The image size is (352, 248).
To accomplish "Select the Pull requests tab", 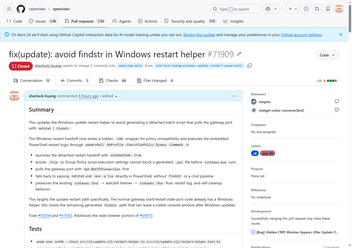I will click(x=85, y=21).
